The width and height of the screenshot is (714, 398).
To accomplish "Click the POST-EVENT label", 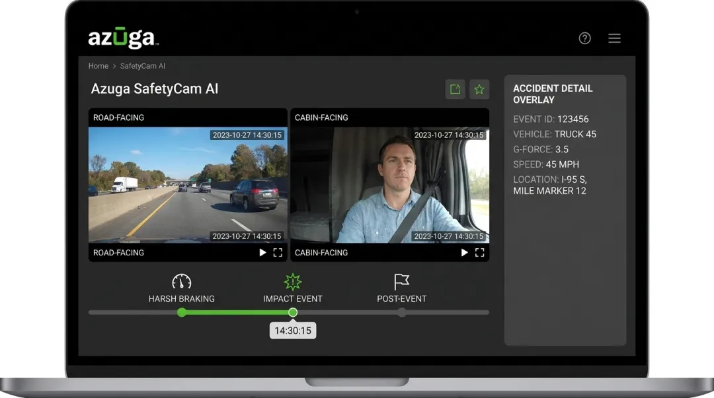I will 402,299.
